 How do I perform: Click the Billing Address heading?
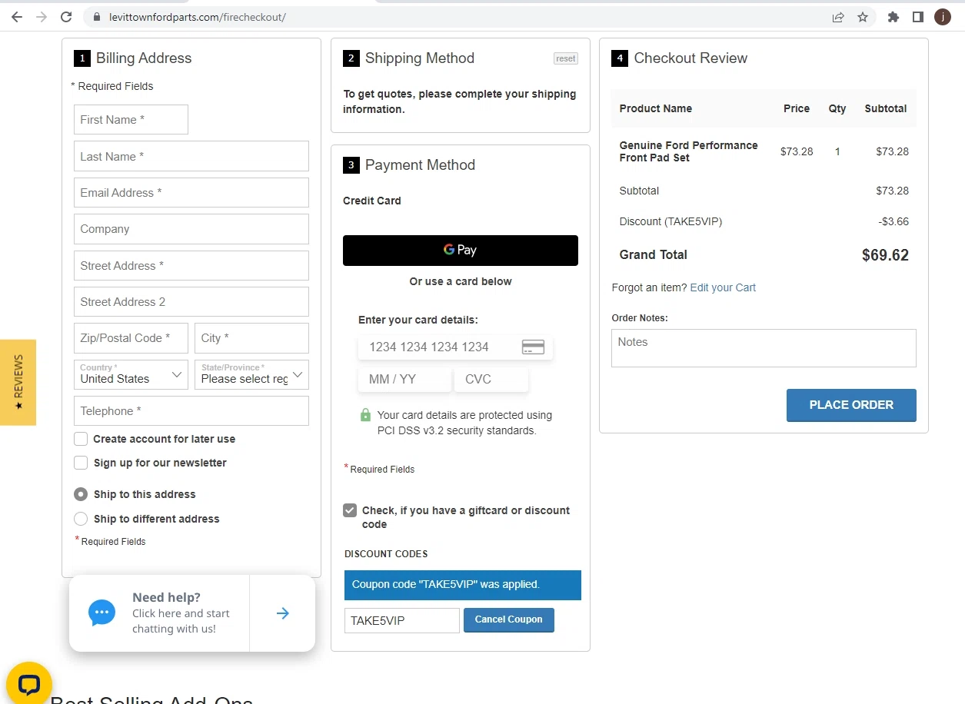click(x=144, y=58)
